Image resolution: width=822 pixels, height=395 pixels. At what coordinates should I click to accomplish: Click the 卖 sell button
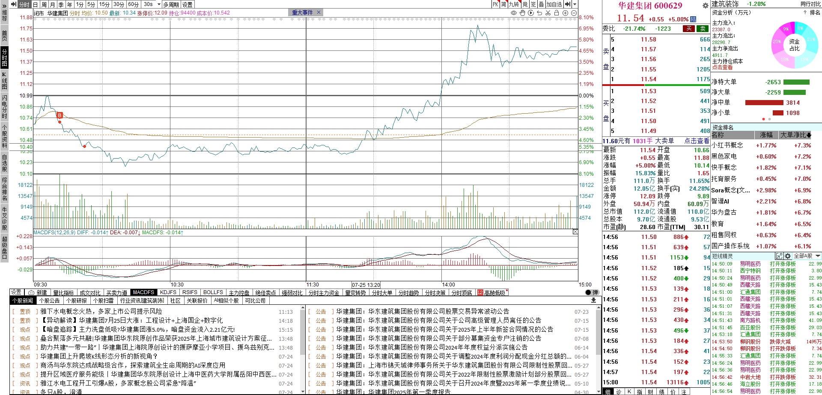click(703, 29)
